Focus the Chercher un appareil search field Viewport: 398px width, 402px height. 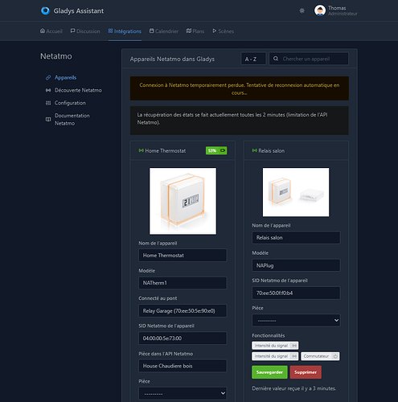(x=309, y=59)
